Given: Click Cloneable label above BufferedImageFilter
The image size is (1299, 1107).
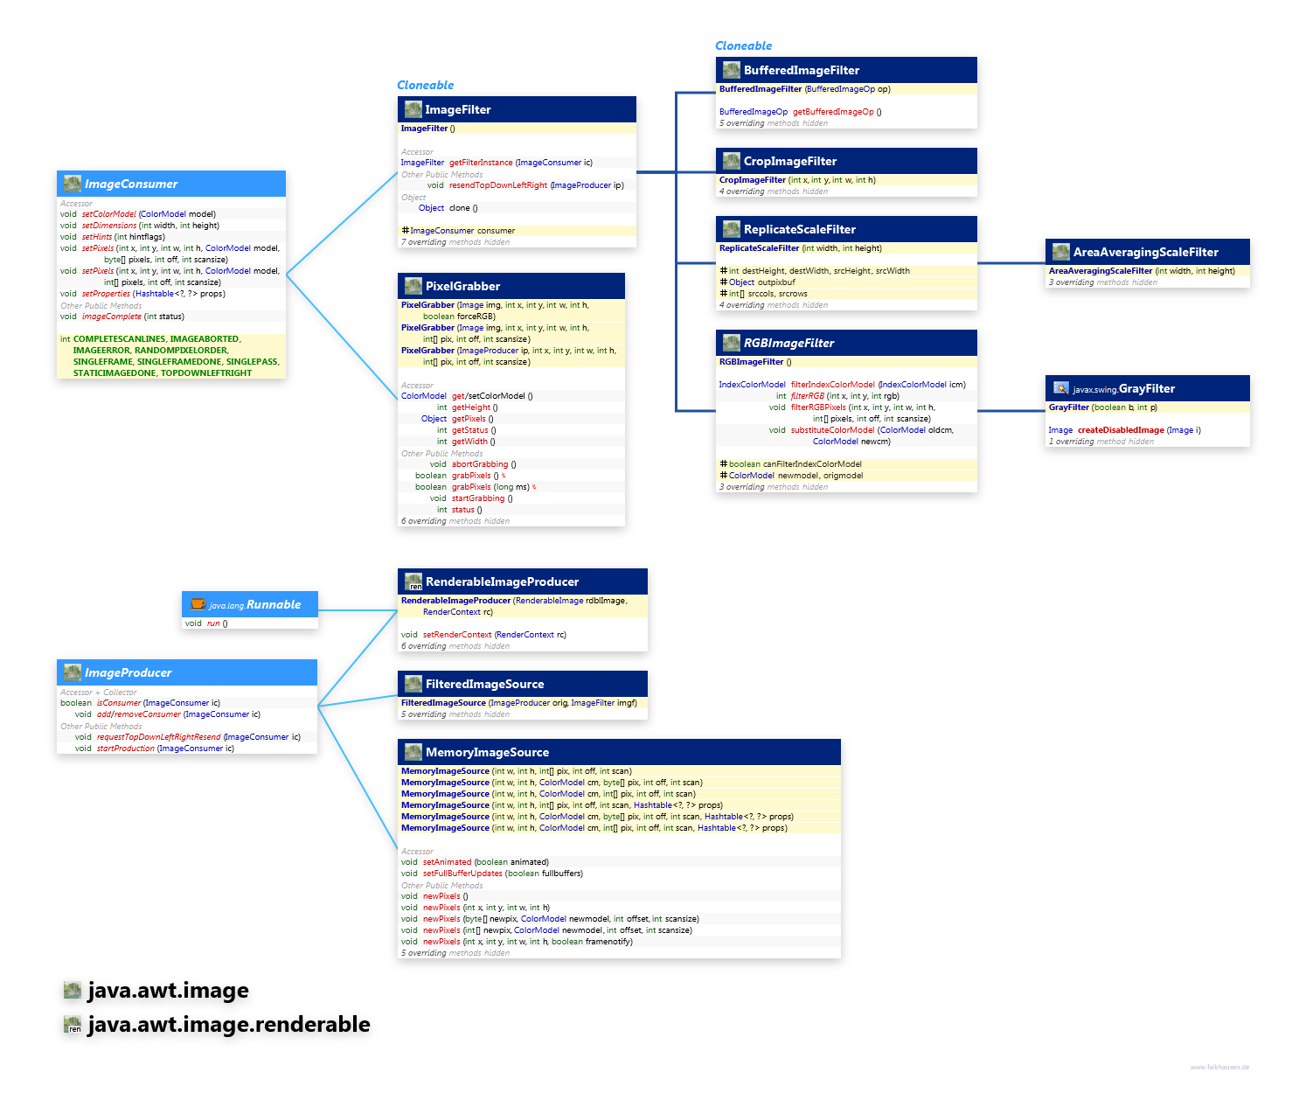Looking at the screenshot, I should pyautogui.click(x=743, y=45).
